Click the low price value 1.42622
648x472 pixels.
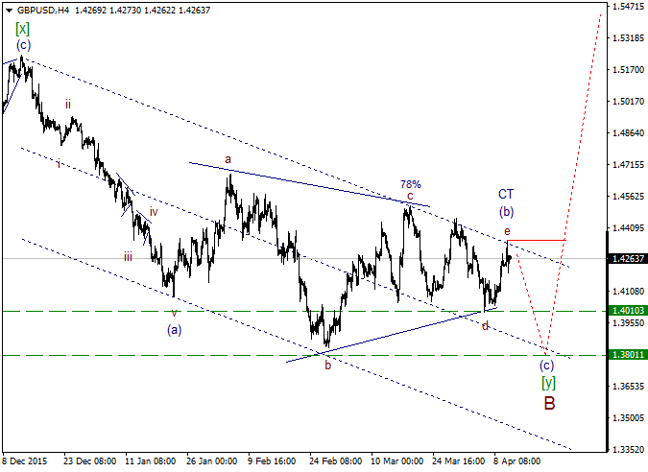click(160, 11)
